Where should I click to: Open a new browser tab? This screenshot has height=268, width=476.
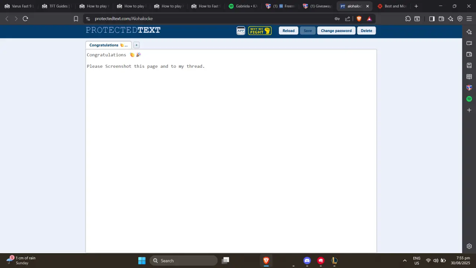tap(416, 6)
